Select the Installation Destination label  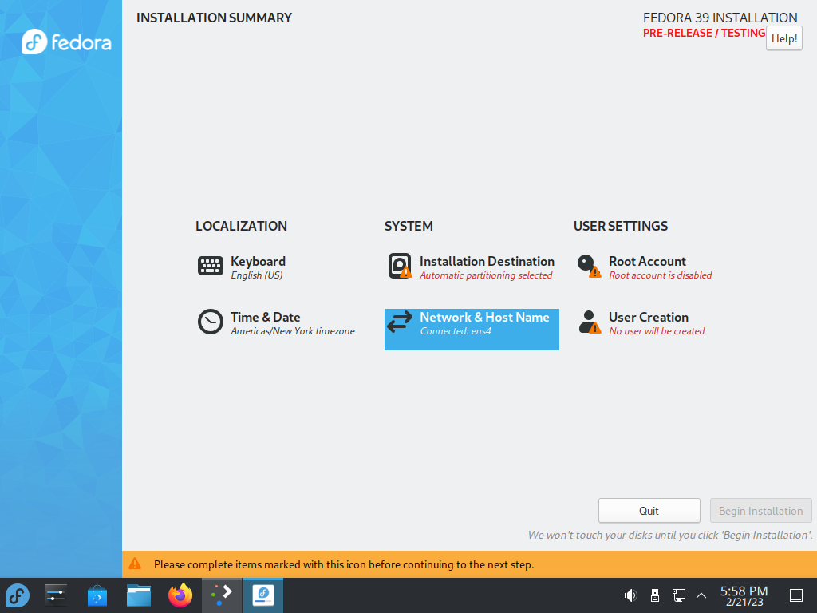487,261
